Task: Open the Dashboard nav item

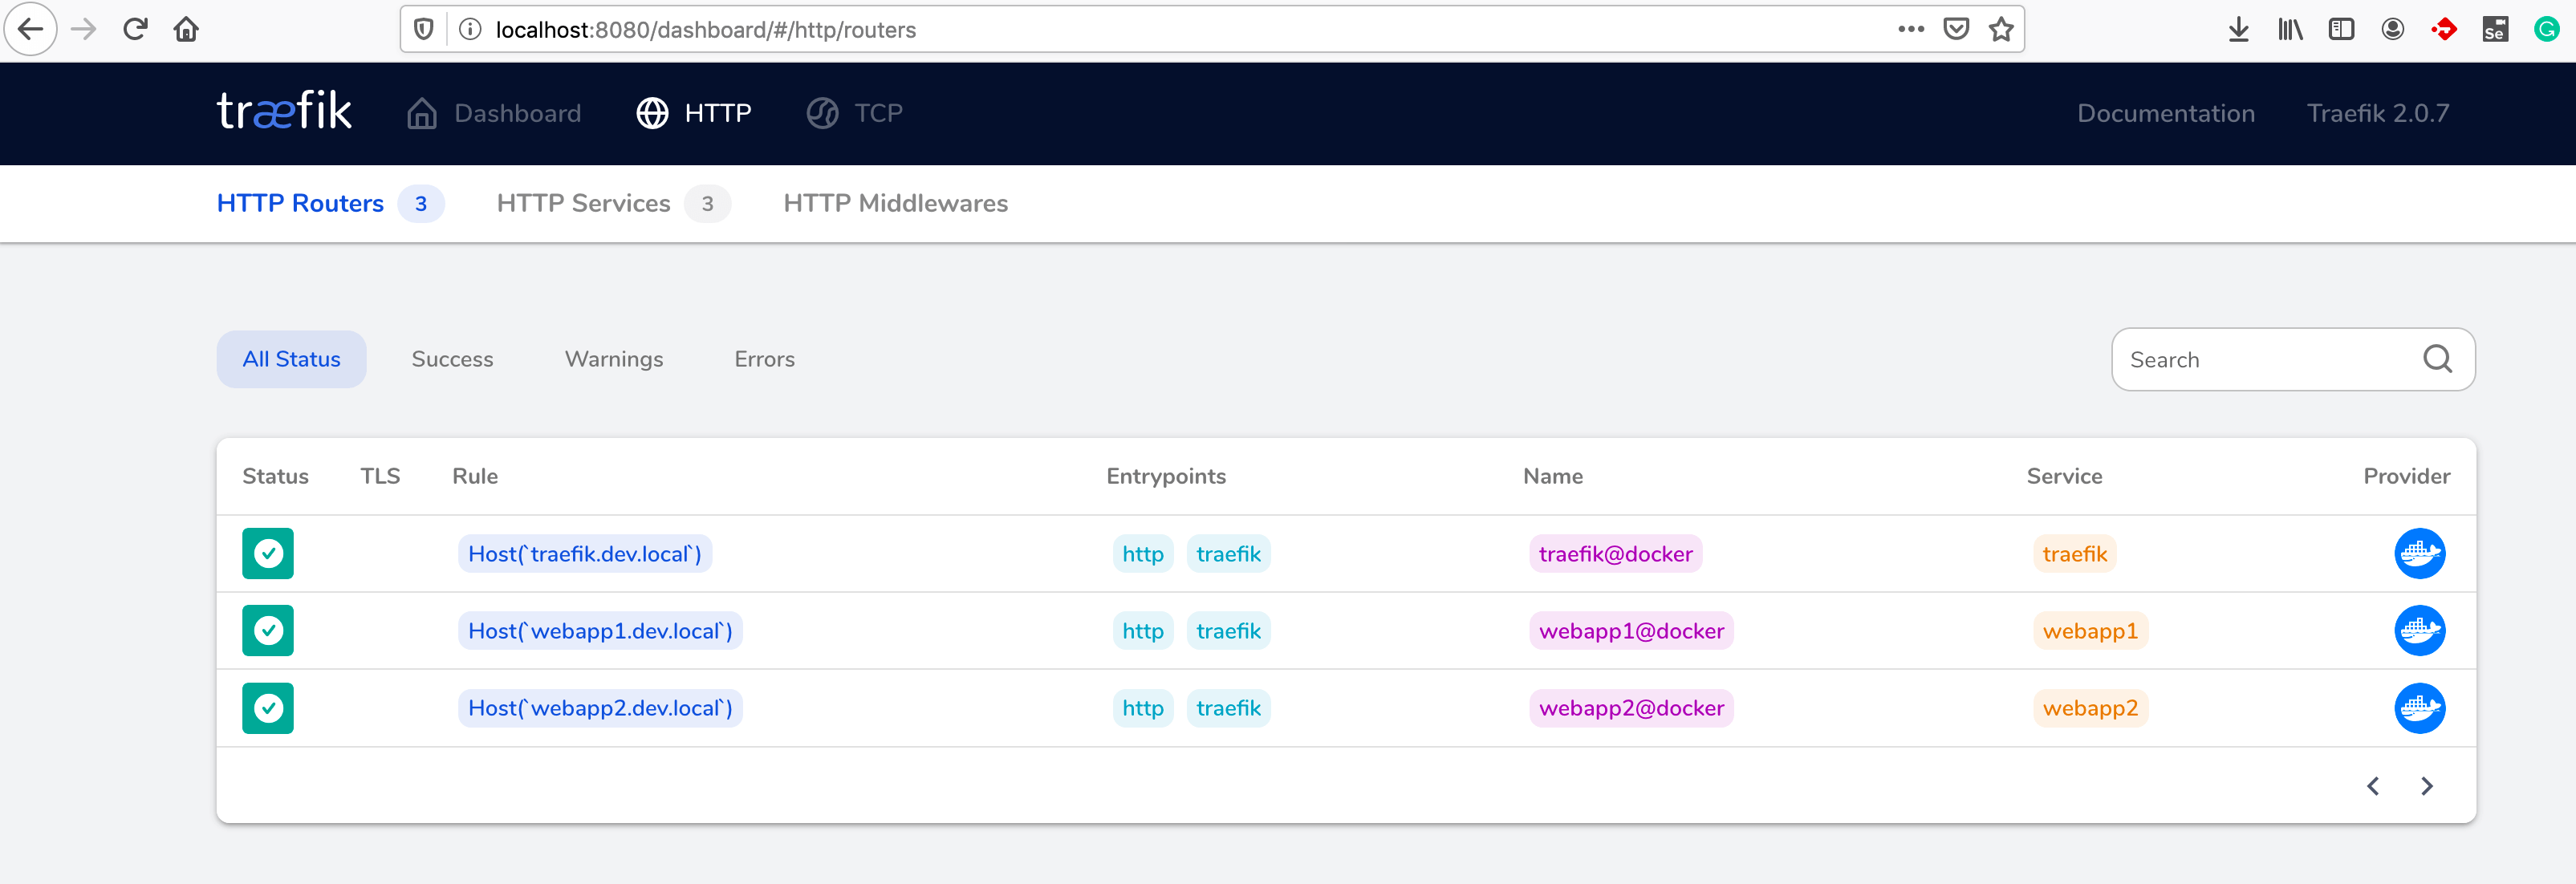Action: pos(494,113)
